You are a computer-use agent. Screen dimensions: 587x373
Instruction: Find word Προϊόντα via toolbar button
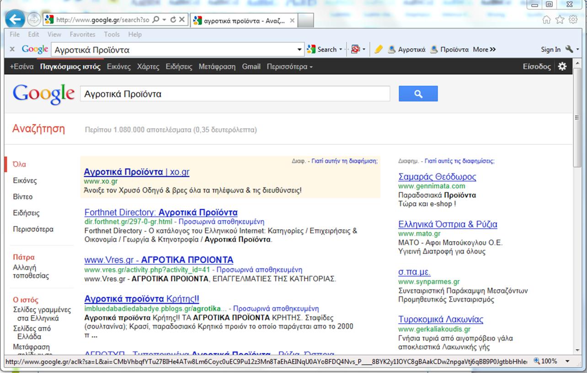[x=449, y=49]
